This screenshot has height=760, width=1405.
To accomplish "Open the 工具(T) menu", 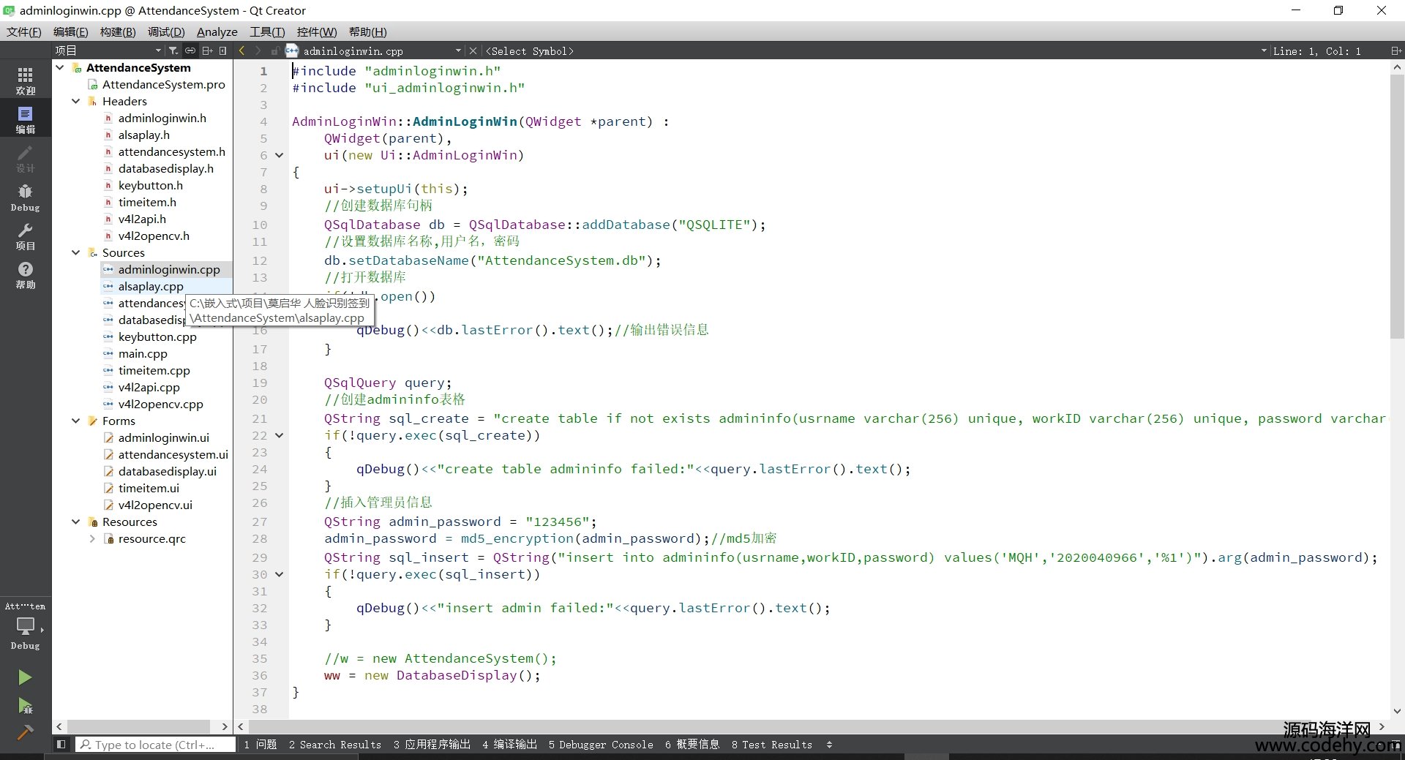I will tap(267, 31).
